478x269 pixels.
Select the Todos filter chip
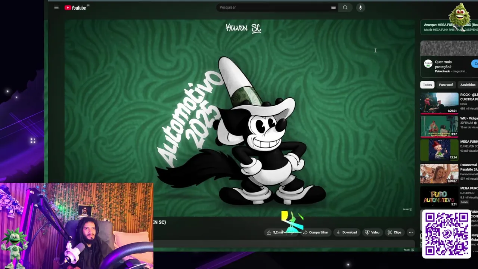(x=427, y=85)
